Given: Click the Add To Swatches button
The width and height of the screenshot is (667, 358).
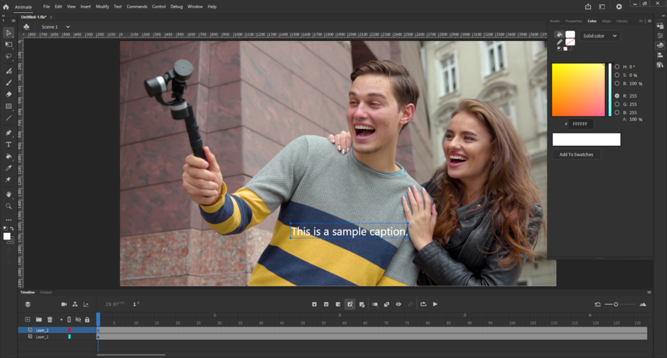Looking at the screenshot, I should coord(576,155).
